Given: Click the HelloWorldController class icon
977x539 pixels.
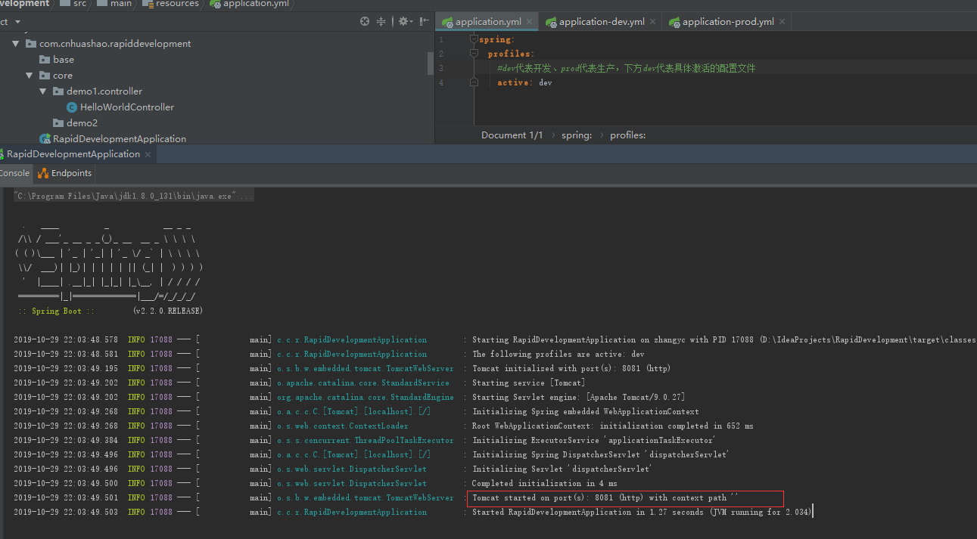Looking at the screenshot, I should tap(72, 107).
